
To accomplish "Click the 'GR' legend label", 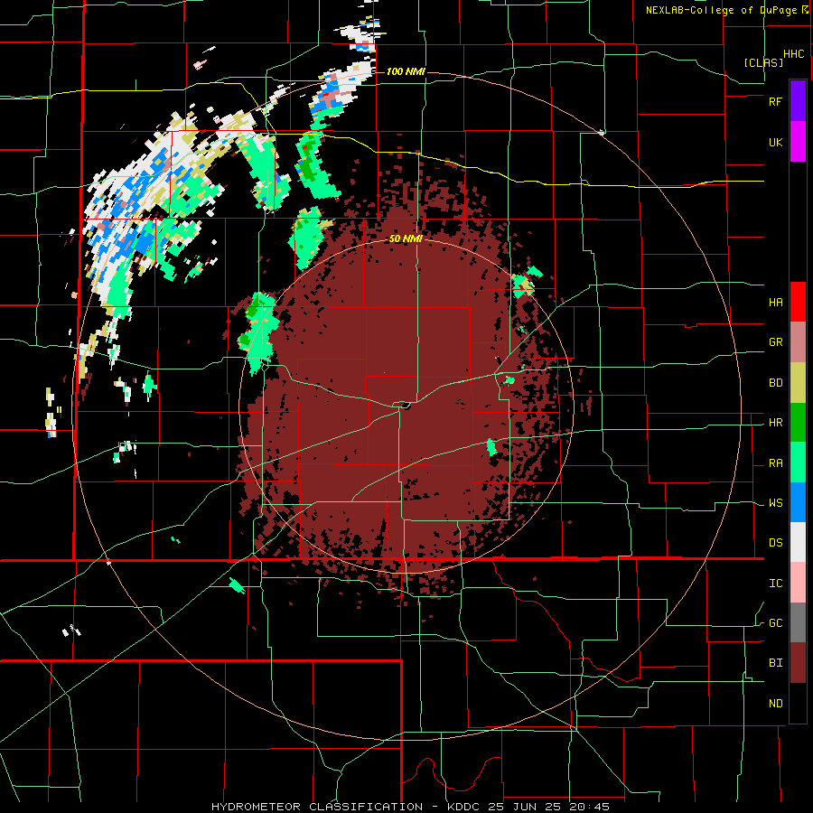I will (x=775, y=342).
